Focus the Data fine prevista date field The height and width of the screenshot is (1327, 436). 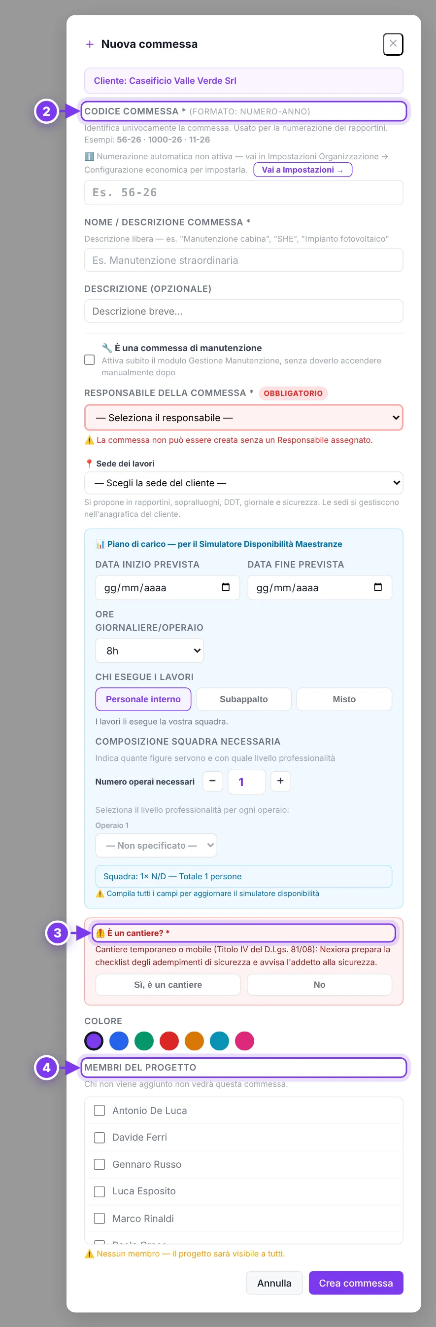click(320, 588)
